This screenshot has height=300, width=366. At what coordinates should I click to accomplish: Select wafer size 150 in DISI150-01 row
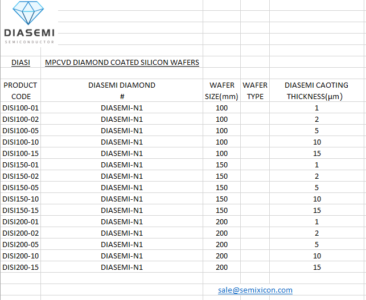pyautogui.click(x=222, y=165)
